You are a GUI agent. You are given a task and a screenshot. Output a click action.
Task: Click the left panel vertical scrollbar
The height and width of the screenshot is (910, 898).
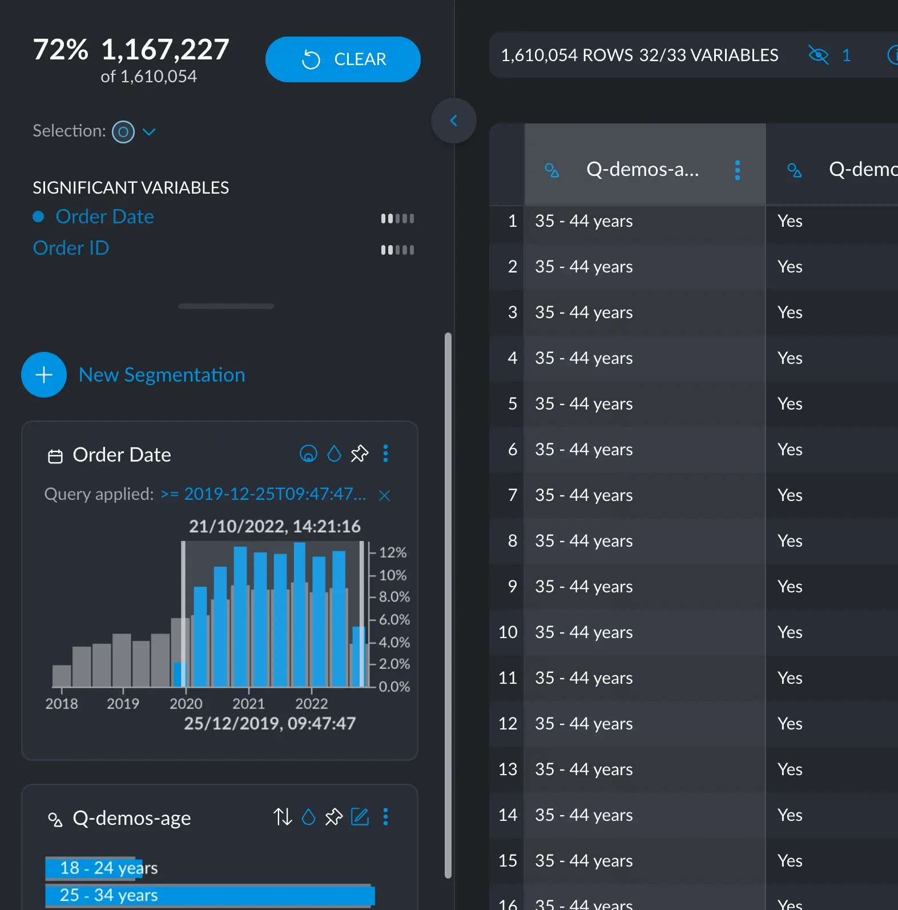[x=448, y=606]
